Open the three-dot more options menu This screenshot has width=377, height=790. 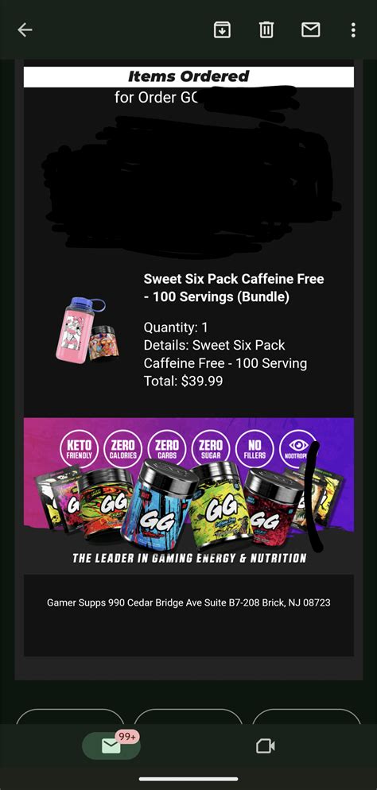(353, 30)
